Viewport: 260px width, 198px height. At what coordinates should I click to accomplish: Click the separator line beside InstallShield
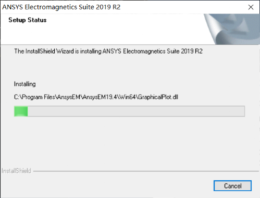click(x=146, y=171)
